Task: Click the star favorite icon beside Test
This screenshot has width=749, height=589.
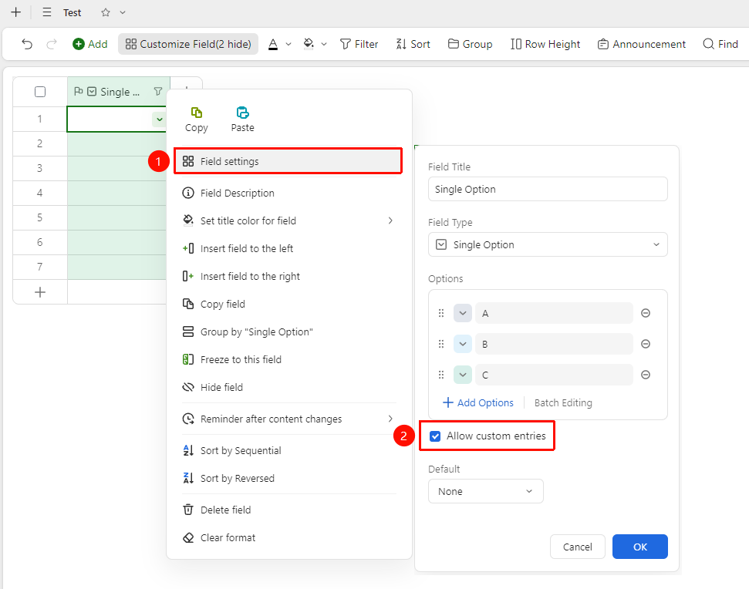Action: tap(106, 12)
